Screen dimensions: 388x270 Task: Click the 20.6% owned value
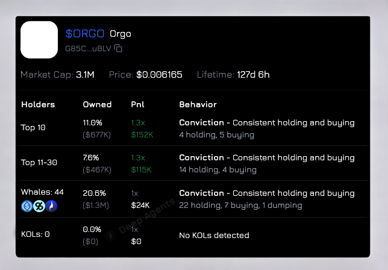pos(94,193)
